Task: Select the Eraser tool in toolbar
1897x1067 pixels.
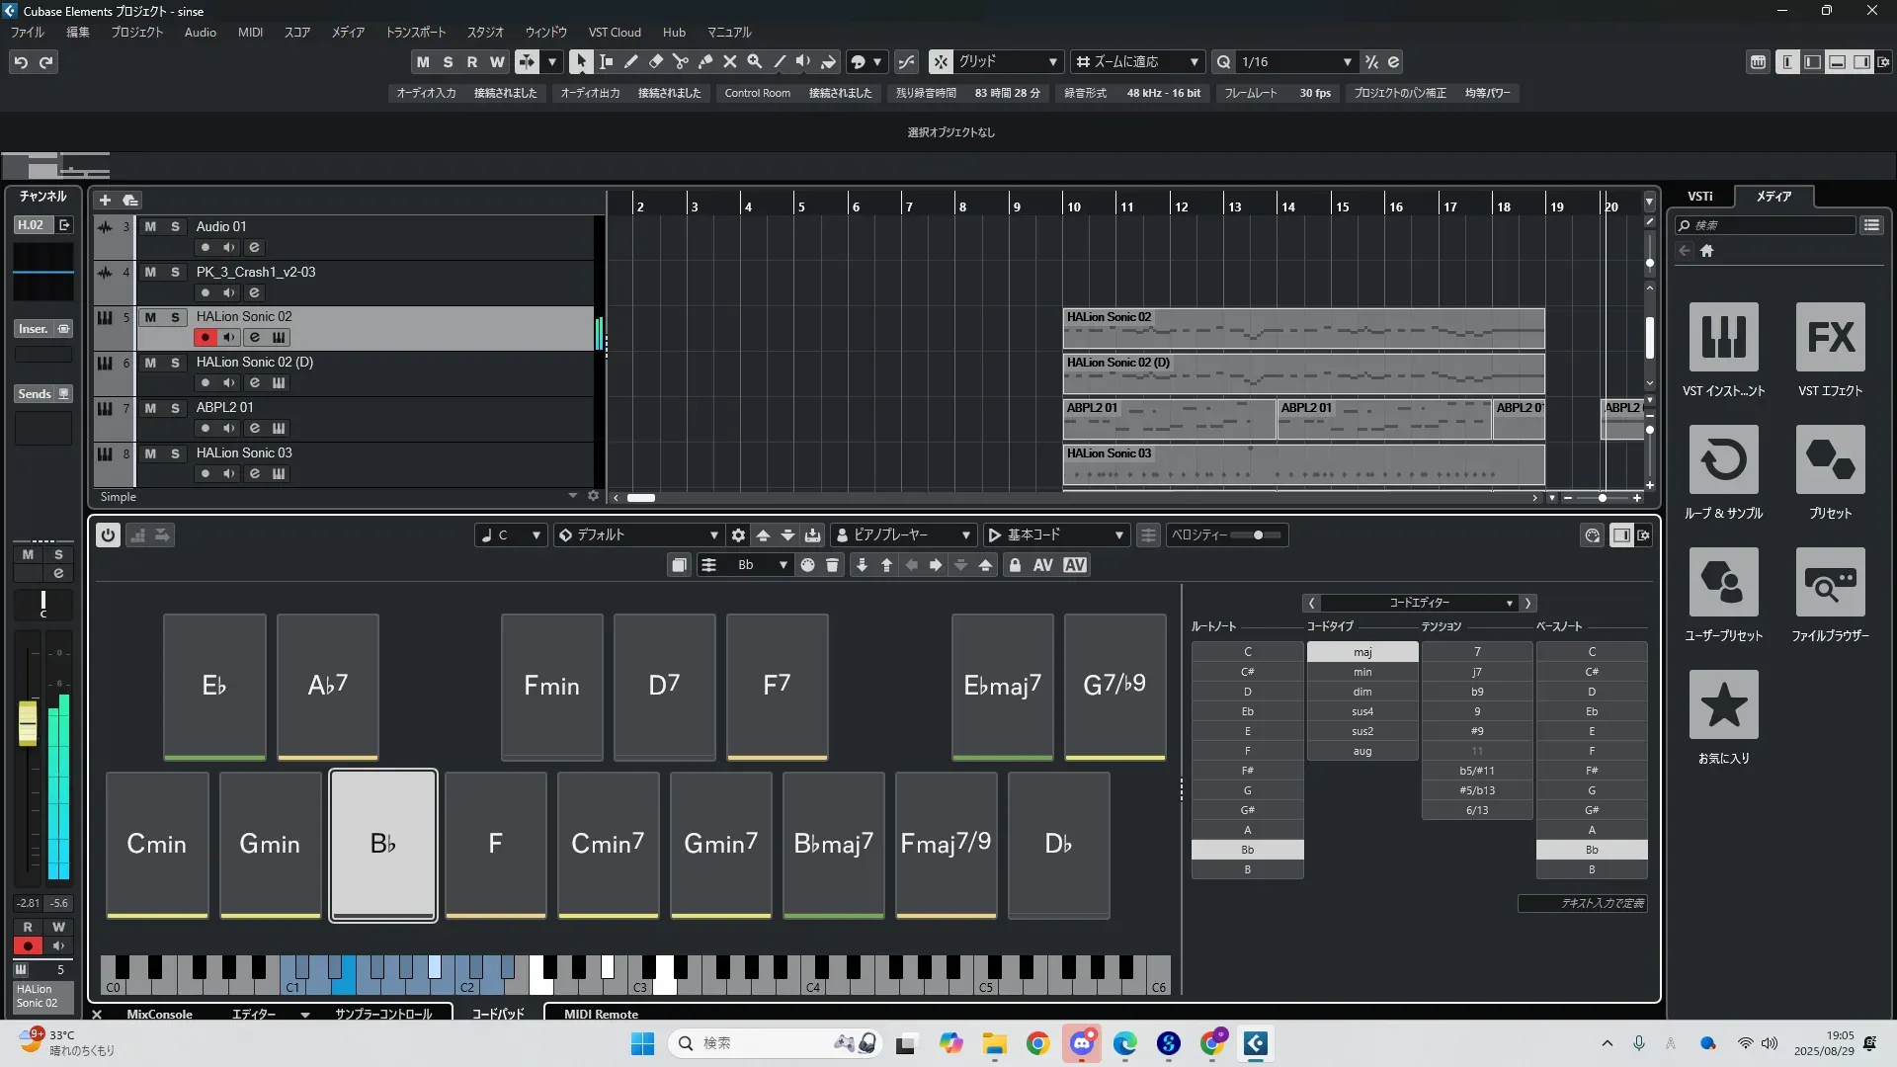Action: (655, 62)
